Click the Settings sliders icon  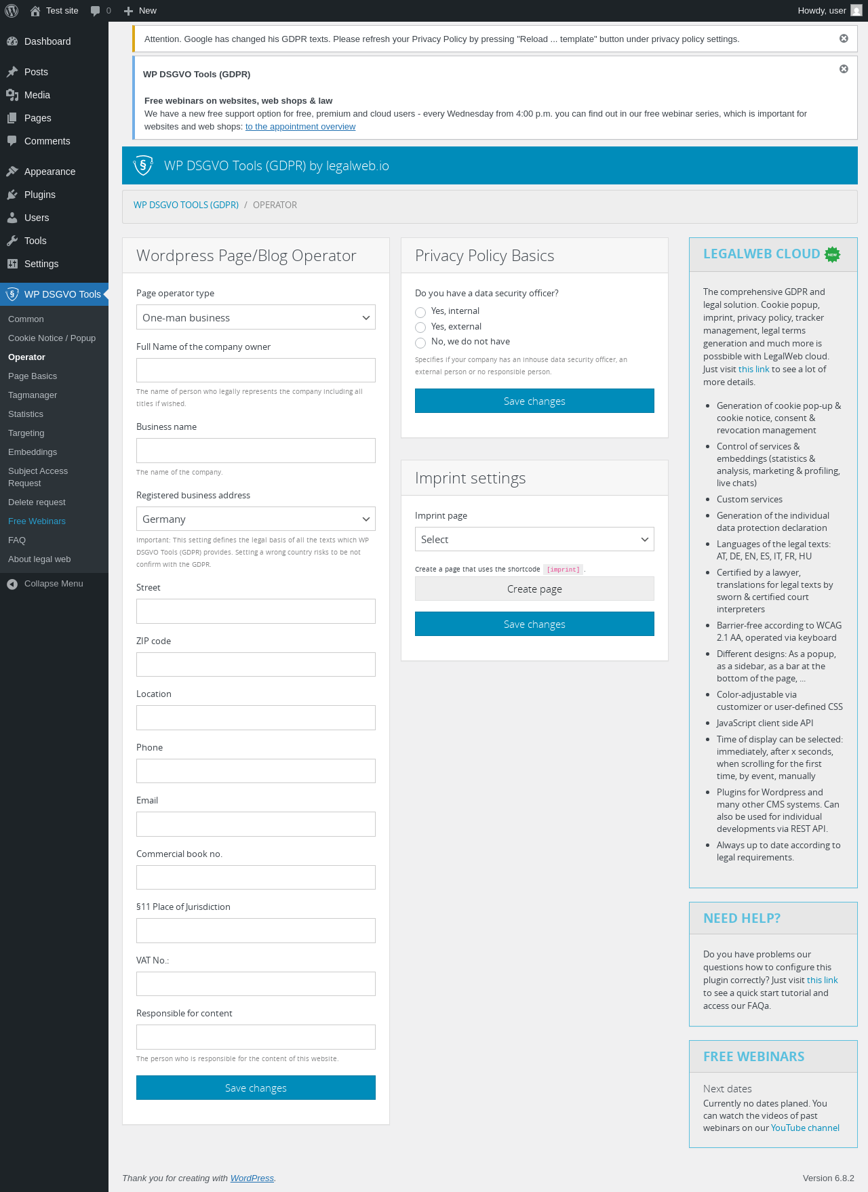pos(12,264)
